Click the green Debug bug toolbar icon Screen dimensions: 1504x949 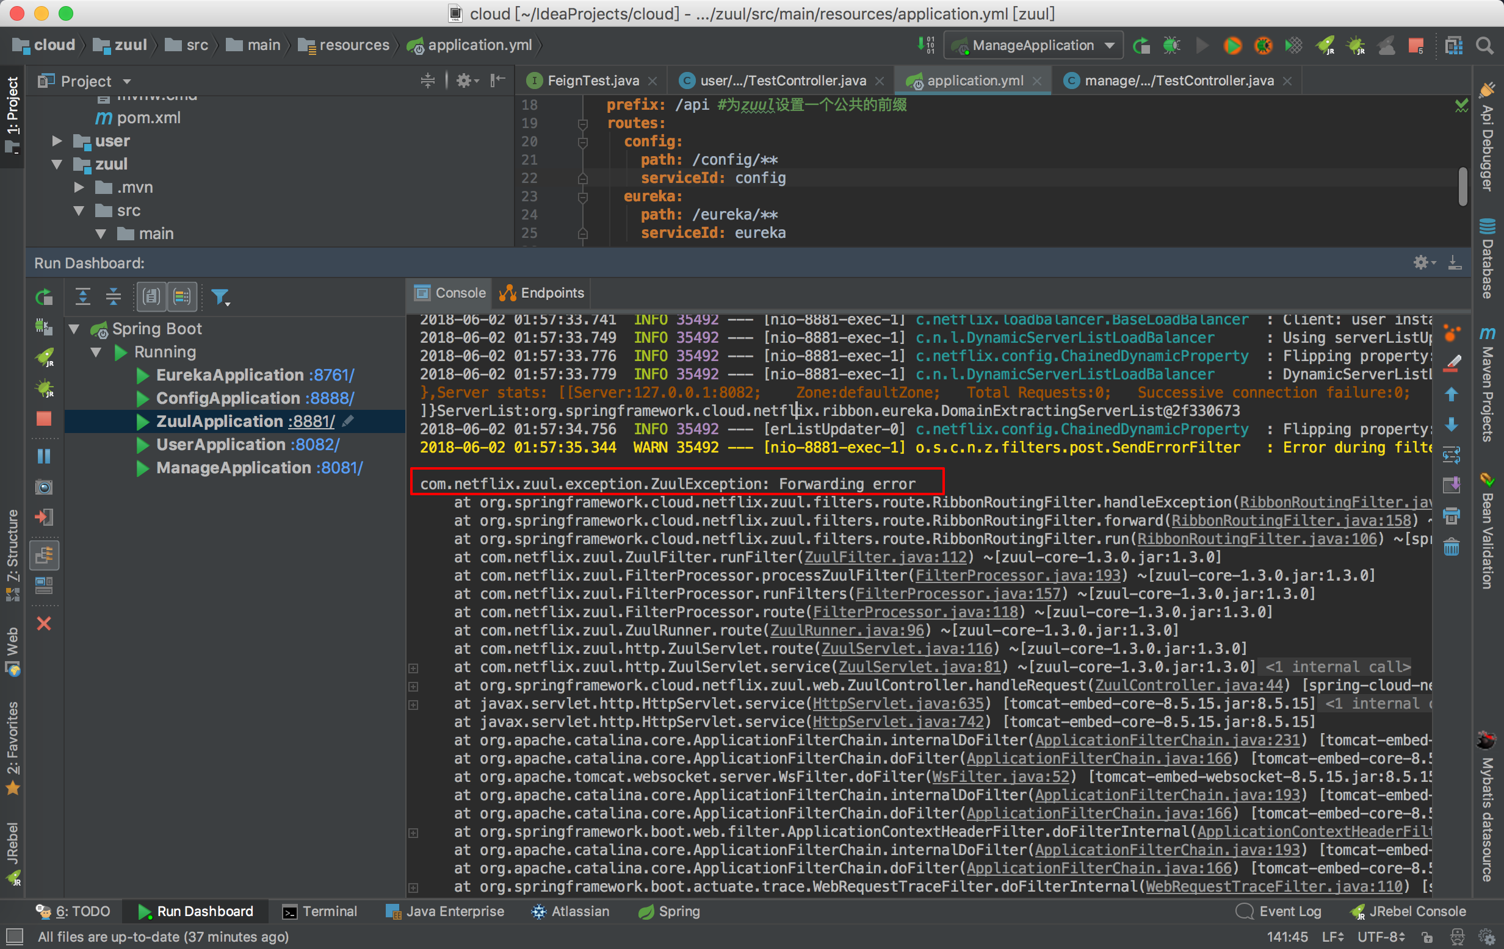point(1171,46)
